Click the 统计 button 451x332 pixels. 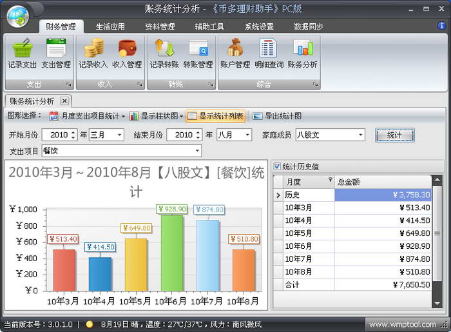[x=394, y=135]
